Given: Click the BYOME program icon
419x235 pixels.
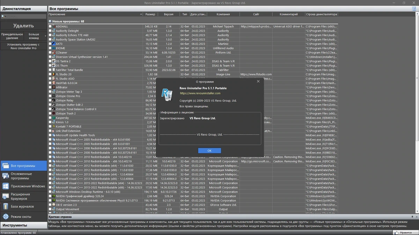Looking at the screenshot, I should 53,48.
